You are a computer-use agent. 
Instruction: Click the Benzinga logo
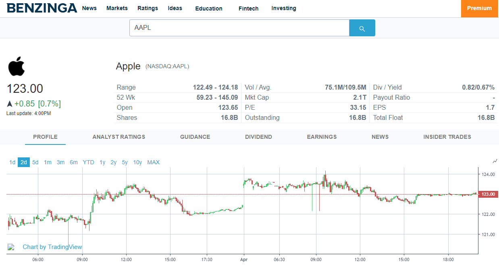[x=42, y=8]
